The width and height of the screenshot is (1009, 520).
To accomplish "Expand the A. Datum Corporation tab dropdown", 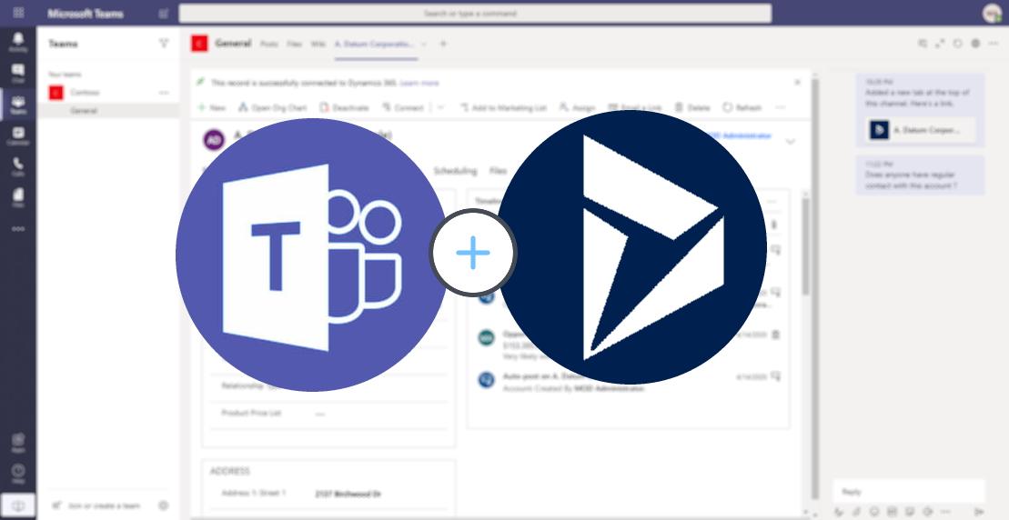I will pyautogui.click(x=423, y=44).
